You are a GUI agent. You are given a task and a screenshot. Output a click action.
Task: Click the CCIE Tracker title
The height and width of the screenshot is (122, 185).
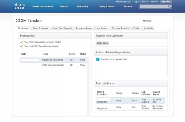(x=29, y=21)
